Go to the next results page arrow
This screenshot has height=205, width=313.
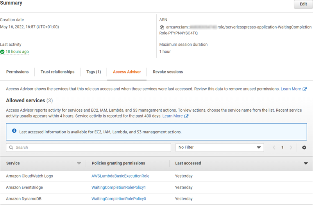pyautogui.click(x=291, y=147)
